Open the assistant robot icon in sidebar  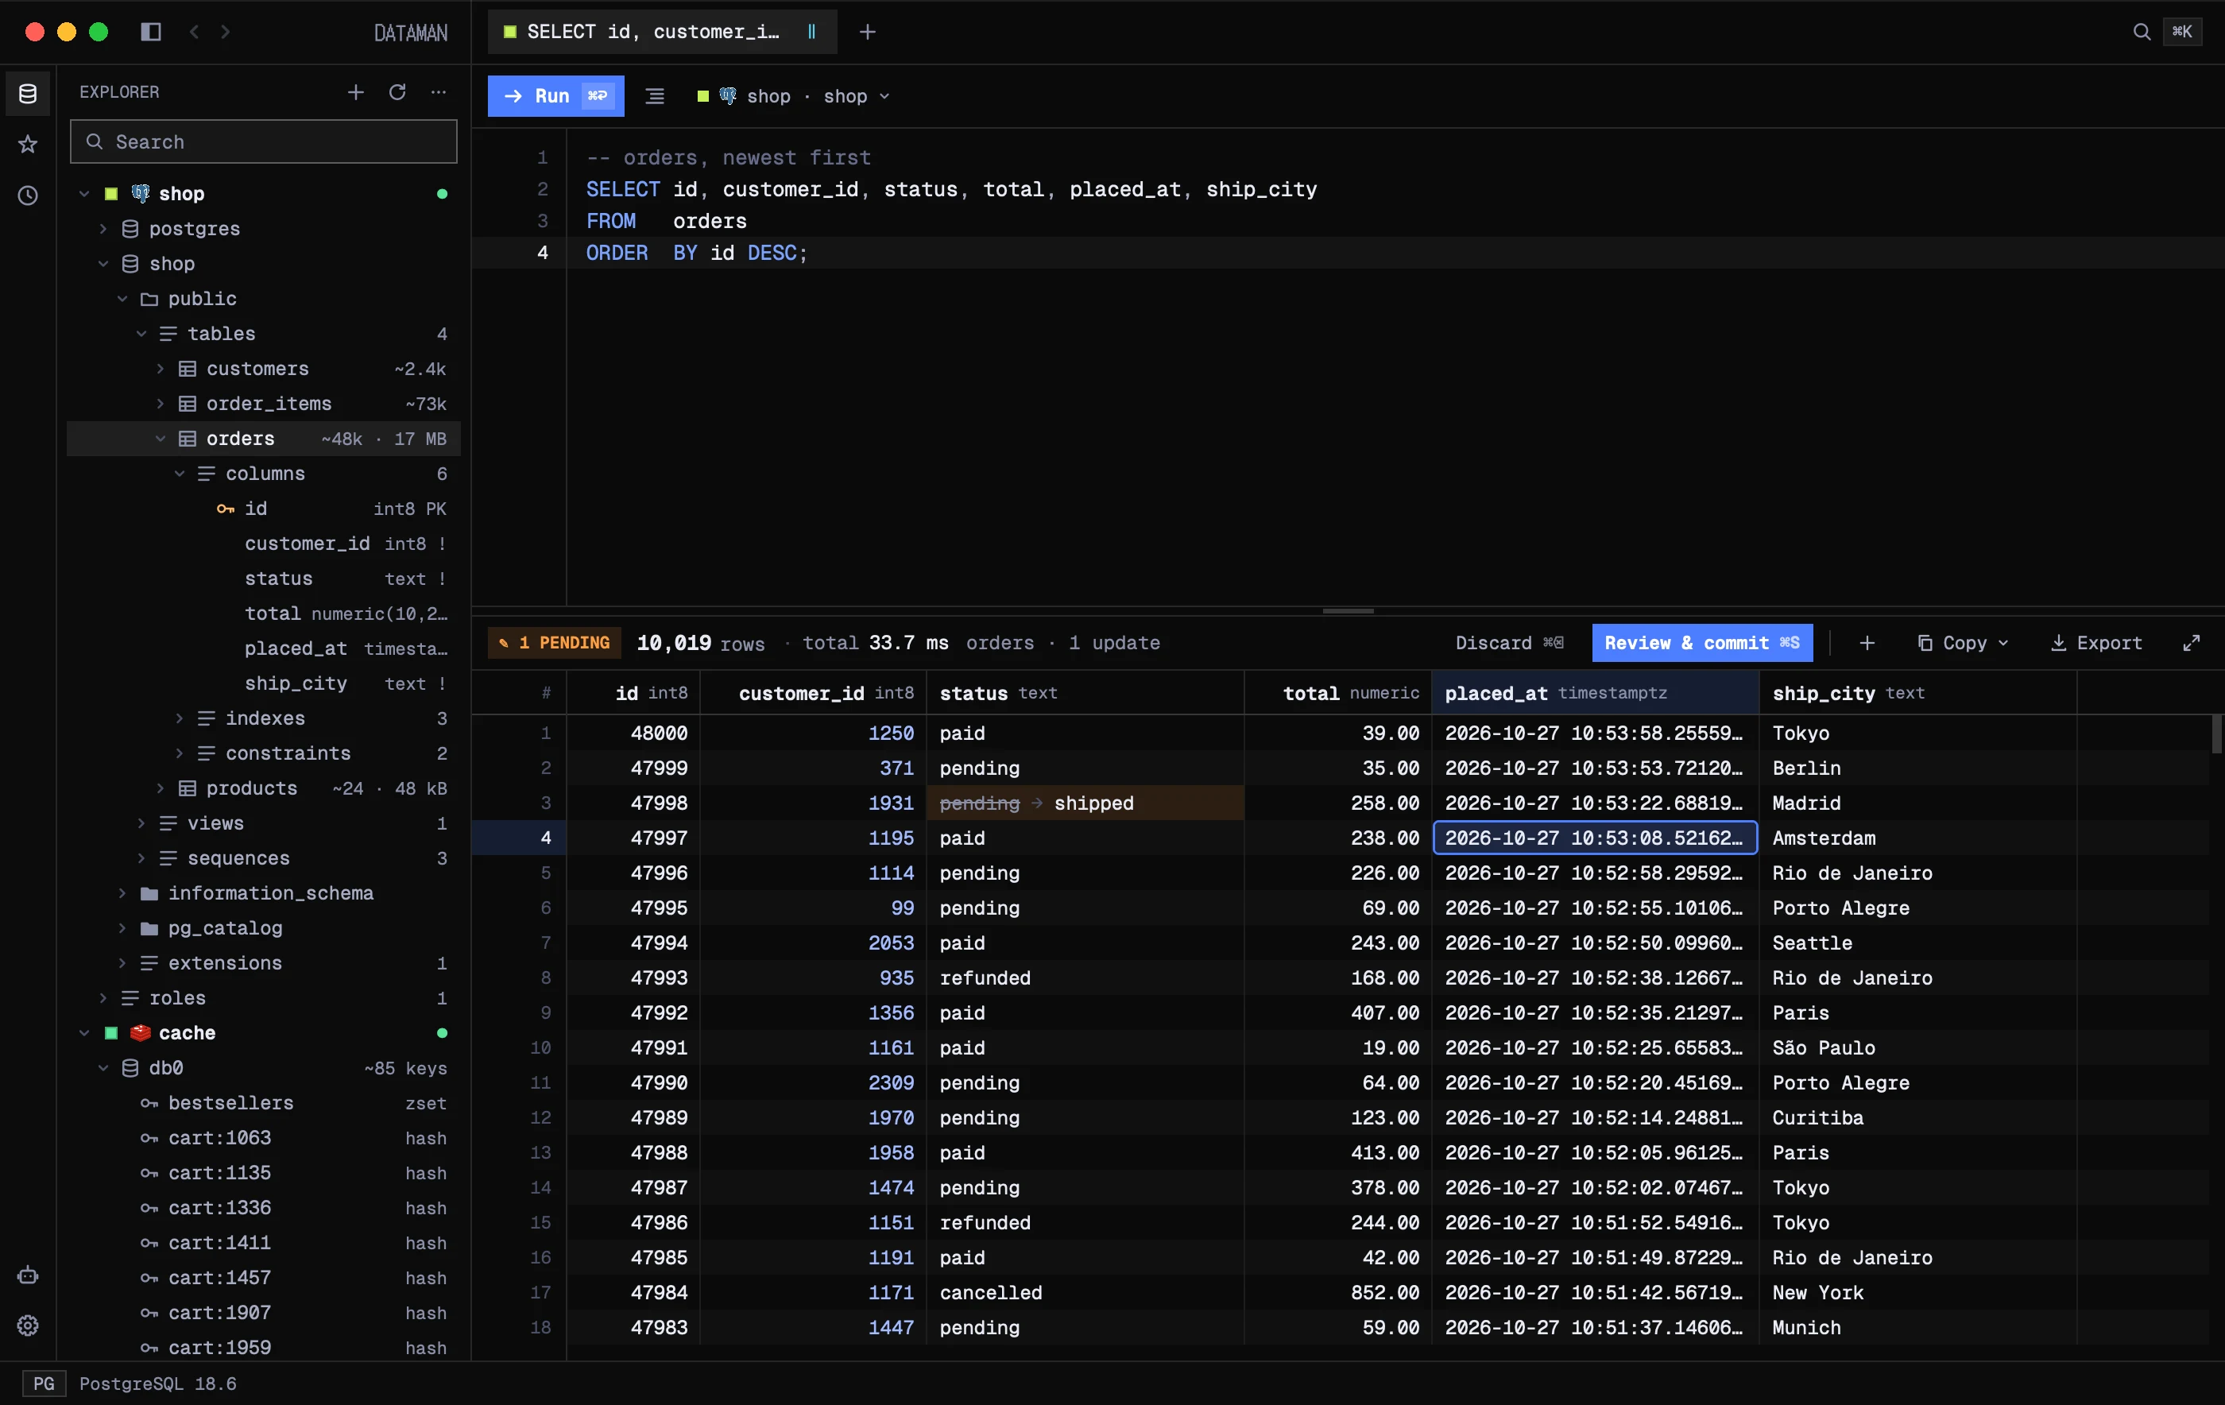(x=28, y=1275)
